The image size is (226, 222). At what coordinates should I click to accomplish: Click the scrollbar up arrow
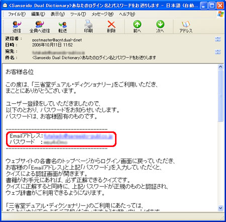220,67
